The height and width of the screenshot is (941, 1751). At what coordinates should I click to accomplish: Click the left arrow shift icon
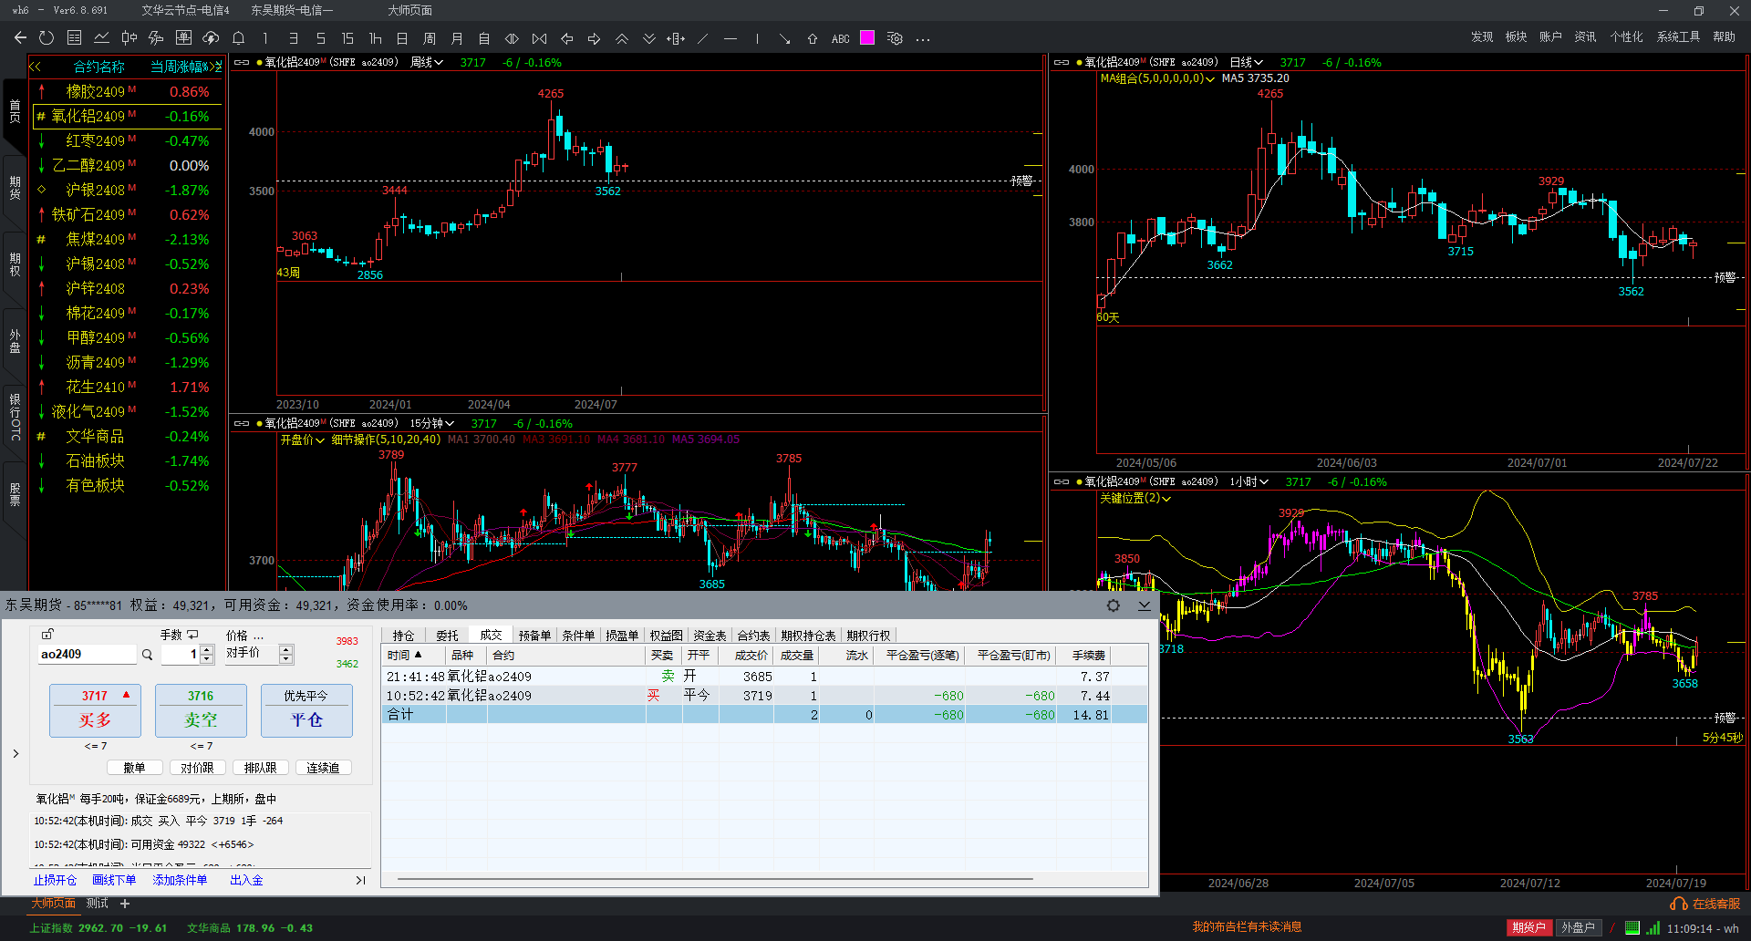566,38
